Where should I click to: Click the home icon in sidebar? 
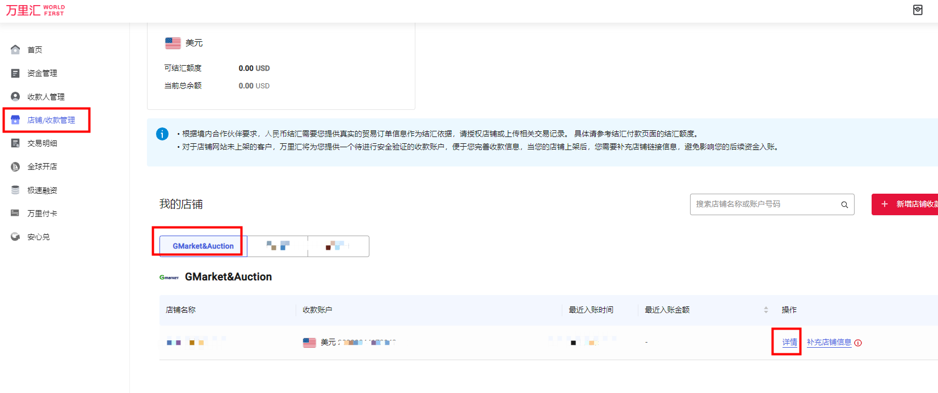[x=15, y=50]
